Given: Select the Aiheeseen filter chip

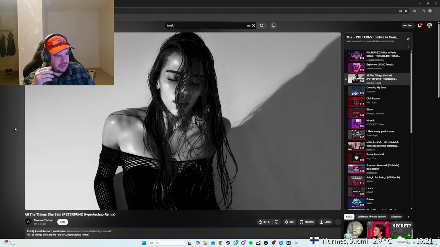Looking at the screenshot, I should [396, 217].
